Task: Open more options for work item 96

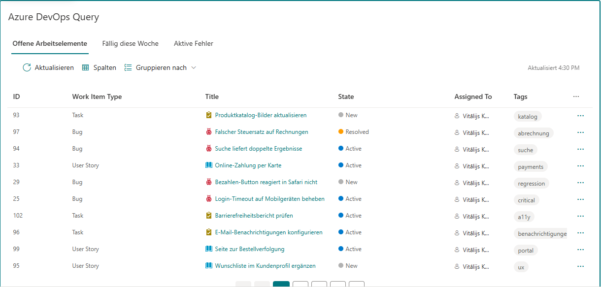Action: coord(580,233)
